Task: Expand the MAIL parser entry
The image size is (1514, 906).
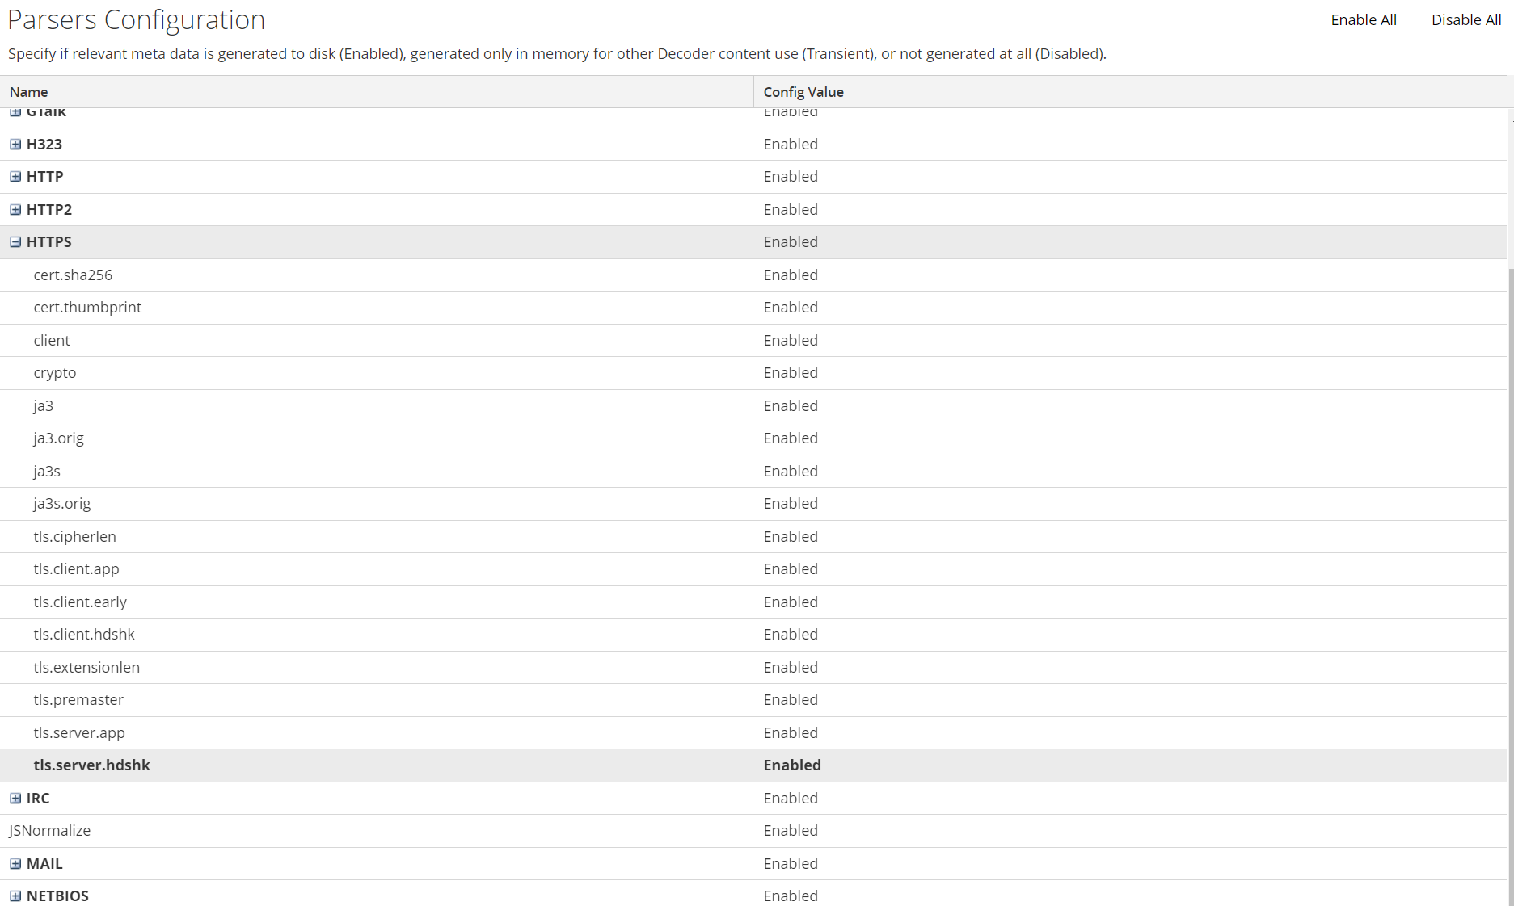Action: click(15, 863)
